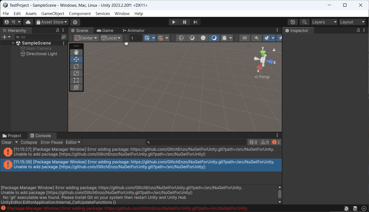Toggle grid snapping magnet icon

tap(160, 38)
